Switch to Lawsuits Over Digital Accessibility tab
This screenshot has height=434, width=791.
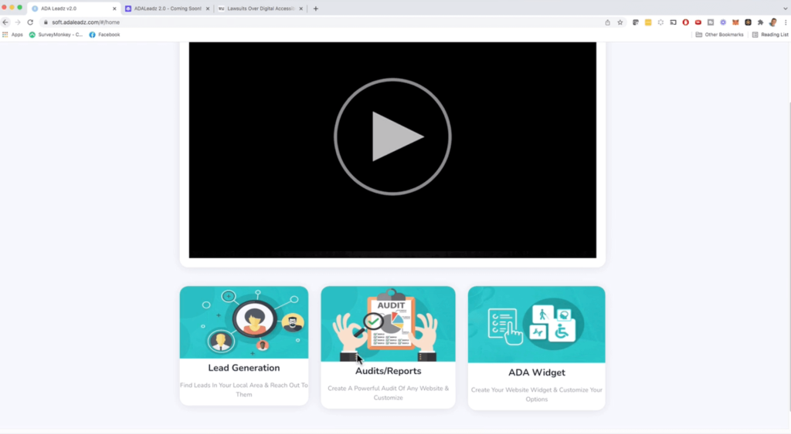[x=256, y=8]
